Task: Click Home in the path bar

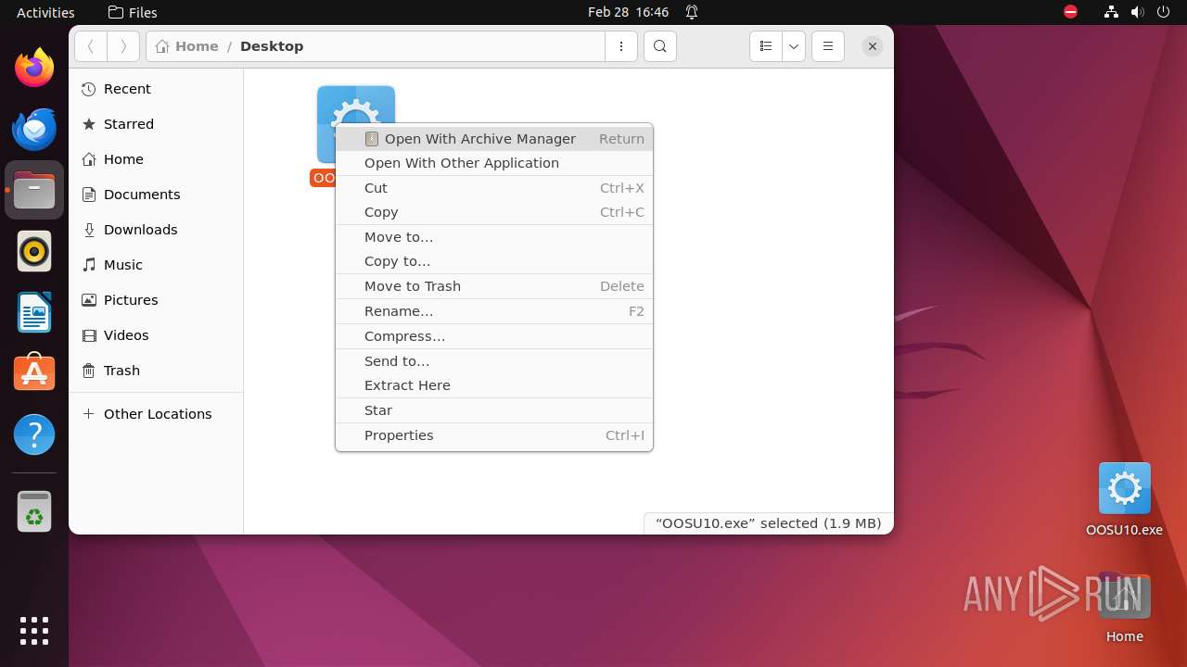Action: tap(187, 46)
